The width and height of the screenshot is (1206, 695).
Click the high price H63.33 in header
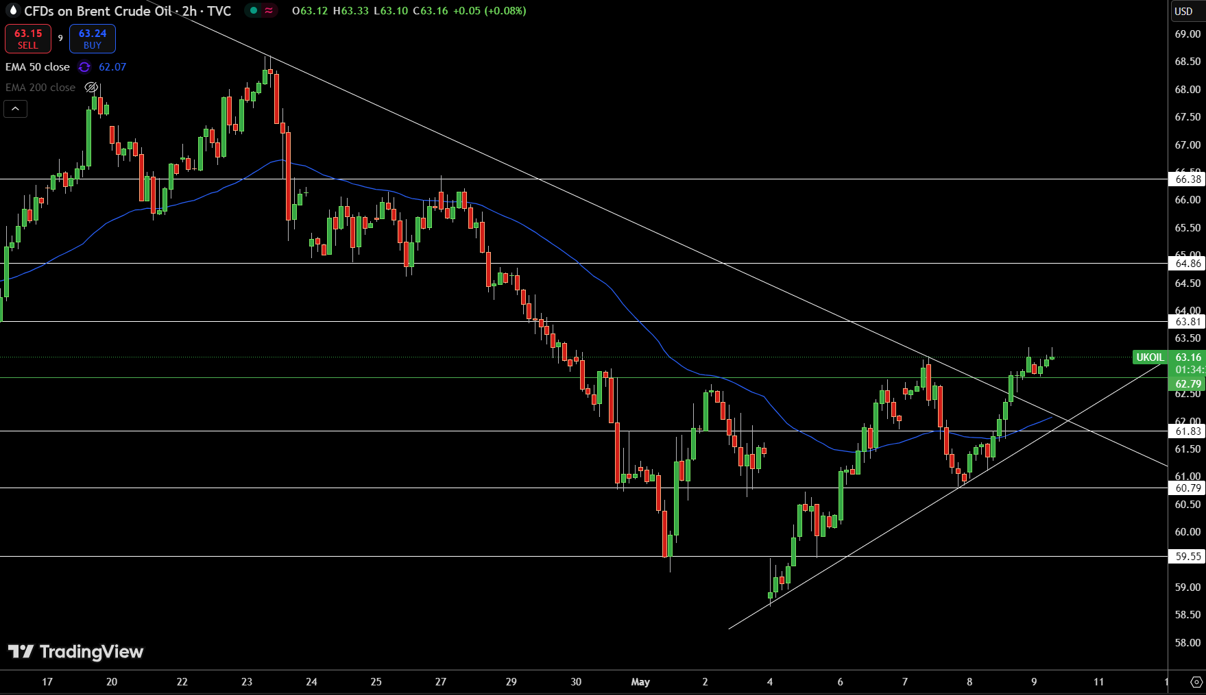point(351,11)
